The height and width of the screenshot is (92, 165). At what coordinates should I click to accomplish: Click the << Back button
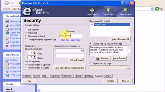click(110, 81)
